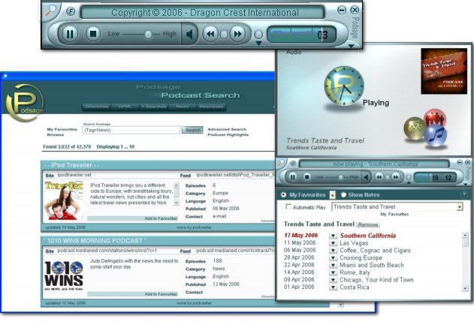Click the Podsage logo in search window
This screenshot has height=322, width=474.
(25, 103)
